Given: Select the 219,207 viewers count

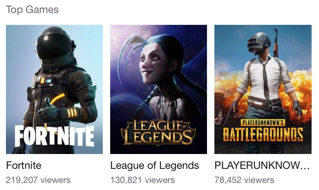Looking at the screenshot, I should 38,180.
